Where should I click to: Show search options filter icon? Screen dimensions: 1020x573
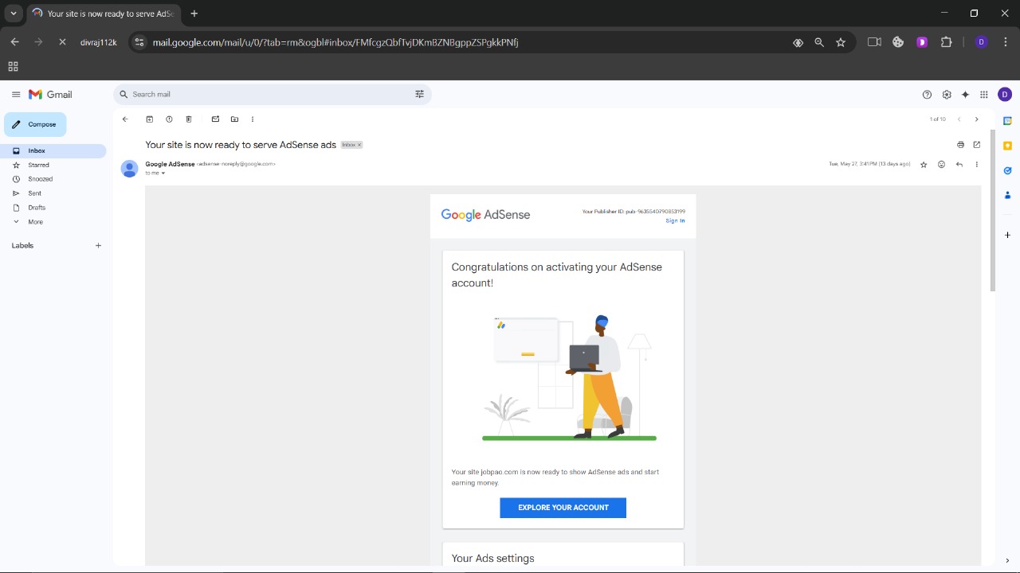[420, 94]
